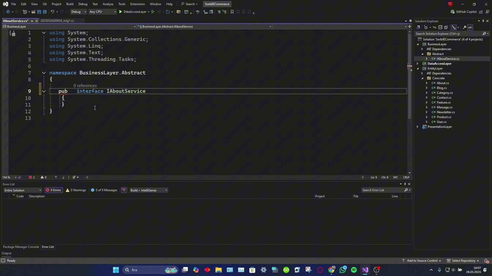Click the Navigate Backward arrow icon
Image resolution: width=492 pixels, height=276 pixels.
pyautogui.click(x=8, y=12)
